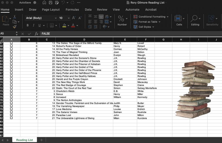Click the Format Painter brush icon

[15, 26]
